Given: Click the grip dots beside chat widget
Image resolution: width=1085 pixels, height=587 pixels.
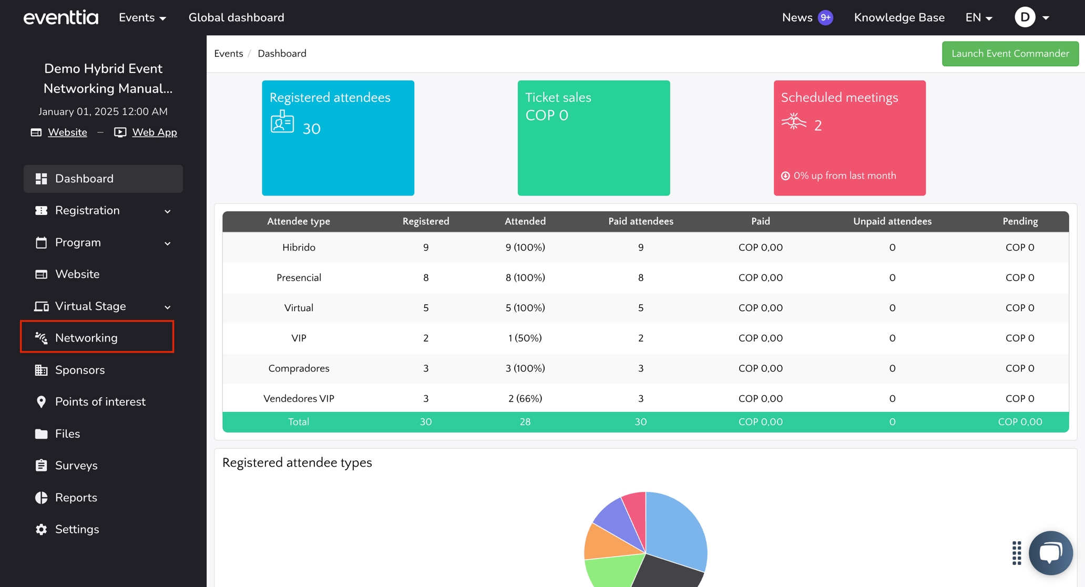Looking at the screenshot, I should [1017, 553].
